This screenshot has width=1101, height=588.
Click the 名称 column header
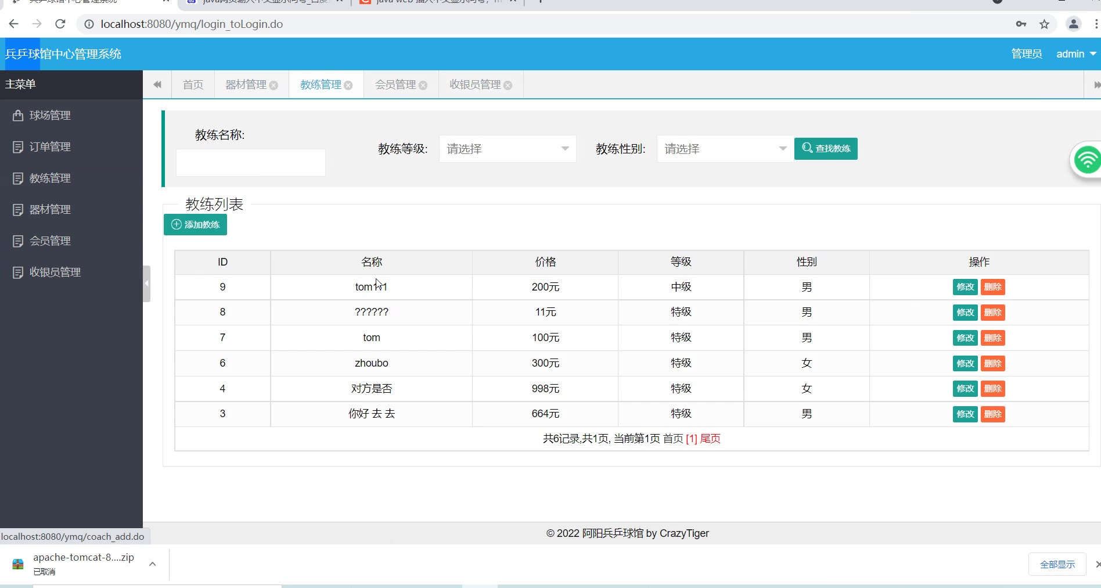tap(372, 262)
